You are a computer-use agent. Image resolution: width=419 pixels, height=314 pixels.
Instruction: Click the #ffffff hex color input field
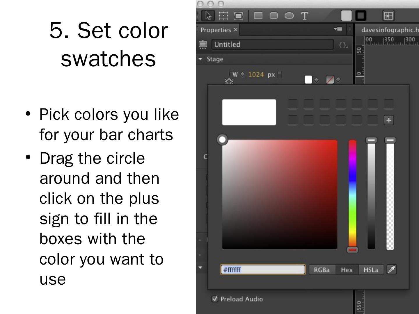(262, 270)
